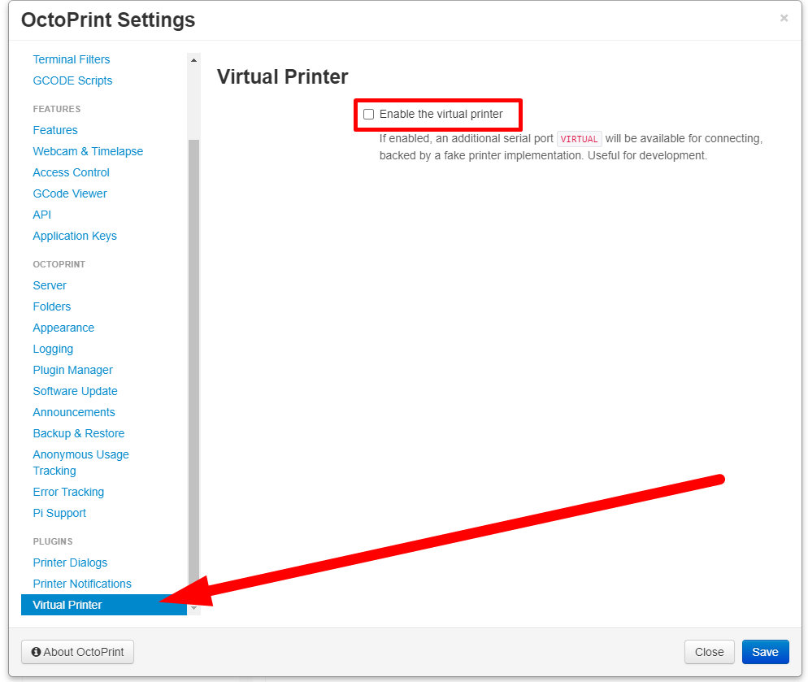808x682 pixels.
Task: Select Anonymous Usage Tracking section
Action: click(x=81, y=463)
